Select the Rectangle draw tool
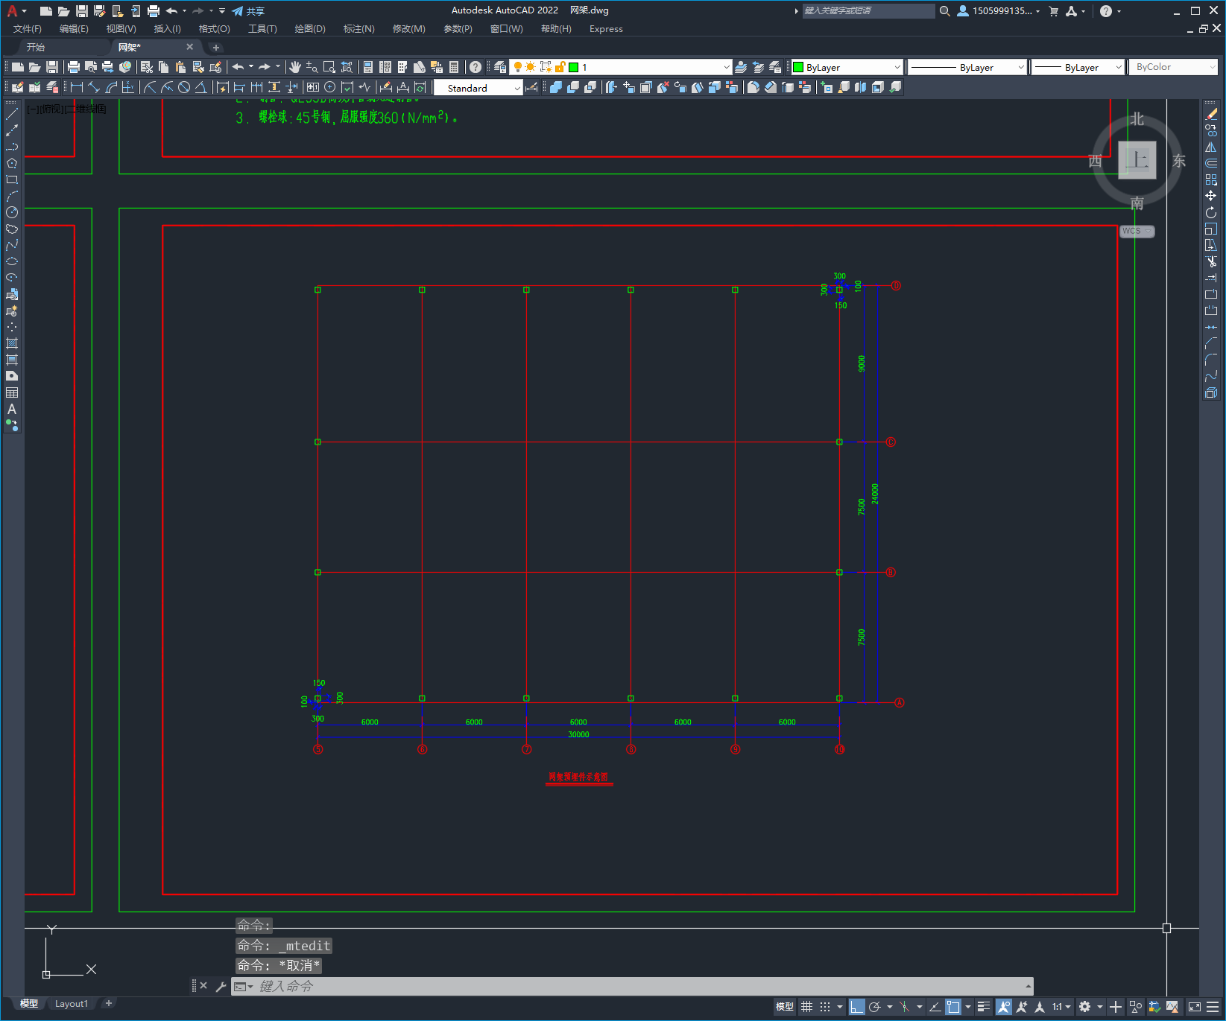 click(x=12, y=179)
